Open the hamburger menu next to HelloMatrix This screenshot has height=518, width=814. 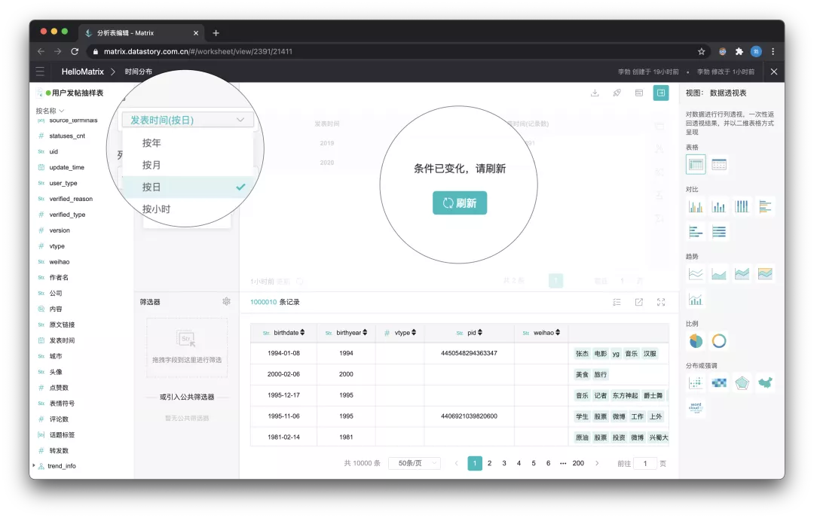[40, 72]
